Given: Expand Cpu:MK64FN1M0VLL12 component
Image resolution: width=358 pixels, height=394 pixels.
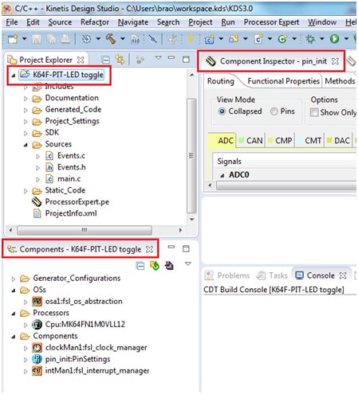Looking at the screenshot, I should click(x=26, y=325).
